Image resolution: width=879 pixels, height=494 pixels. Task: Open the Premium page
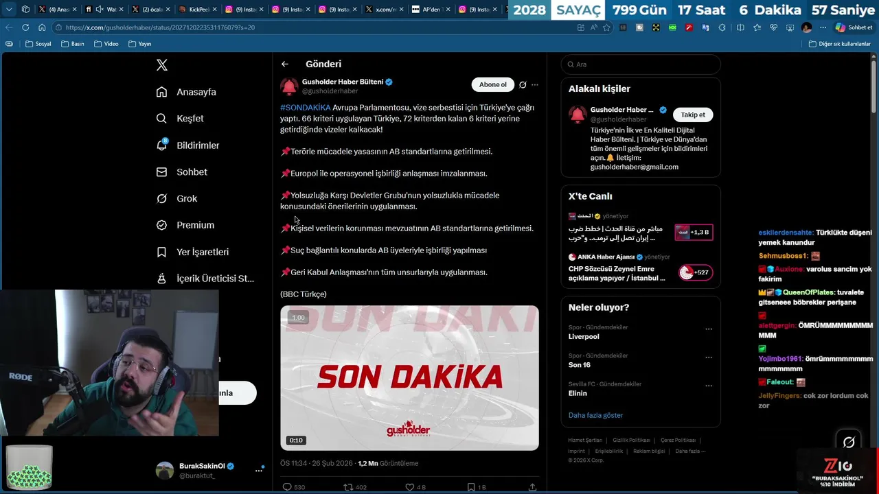185,225
